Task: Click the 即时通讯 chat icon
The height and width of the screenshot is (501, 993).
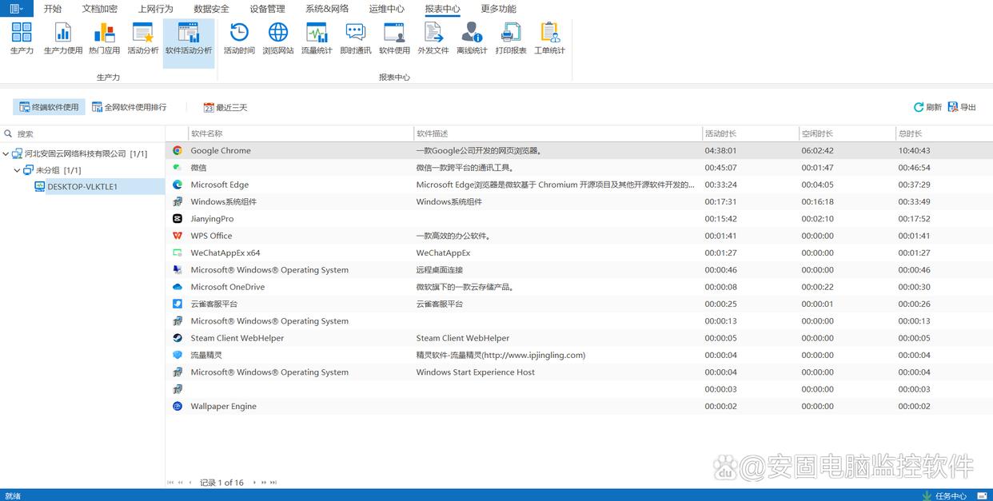Action: point(356,38)
